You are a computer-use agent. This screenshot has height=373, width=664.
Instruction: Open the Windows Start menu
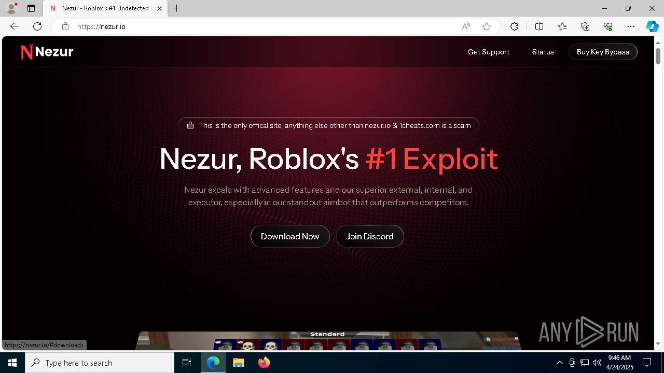point(12,363)
